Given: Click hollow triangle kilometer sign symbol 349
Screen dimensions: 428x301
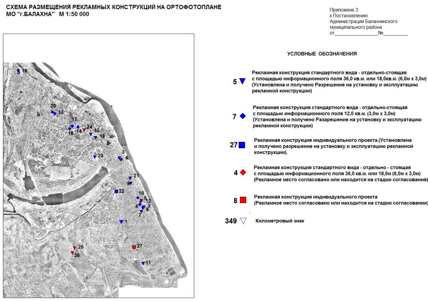Looking at the screenshot, I should pyautogui.click(x=243, y=221).
